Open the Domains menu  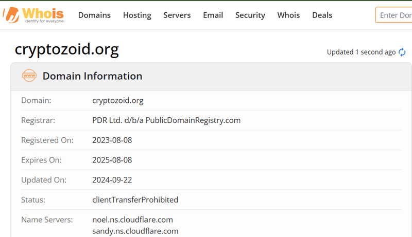(x=94, y=15)
